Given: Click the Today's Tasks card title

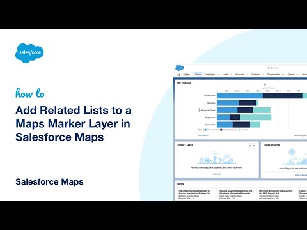Looking at the screenshot, I should (185, 145).
